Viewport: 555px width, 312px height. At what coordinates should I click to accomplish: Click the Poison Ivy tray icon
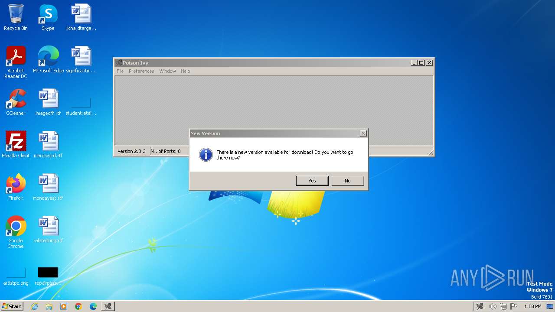pos(480,306)
